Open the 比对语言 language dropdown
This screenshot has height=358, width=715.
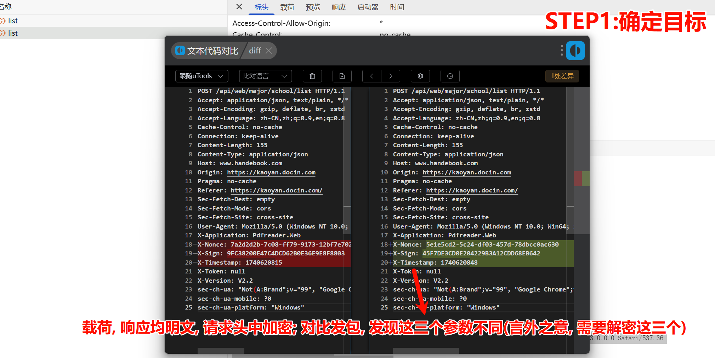[x=265, y=76]
